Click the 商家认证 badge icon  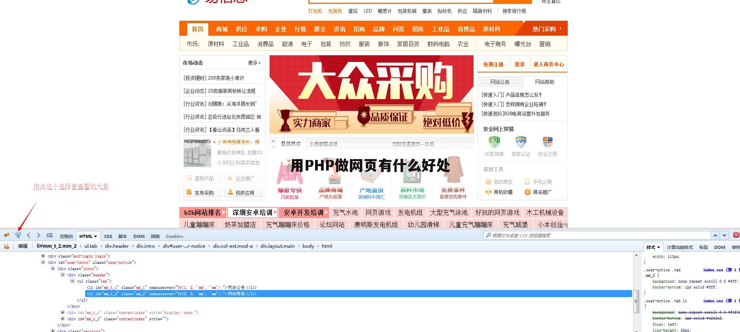point(521,142)
